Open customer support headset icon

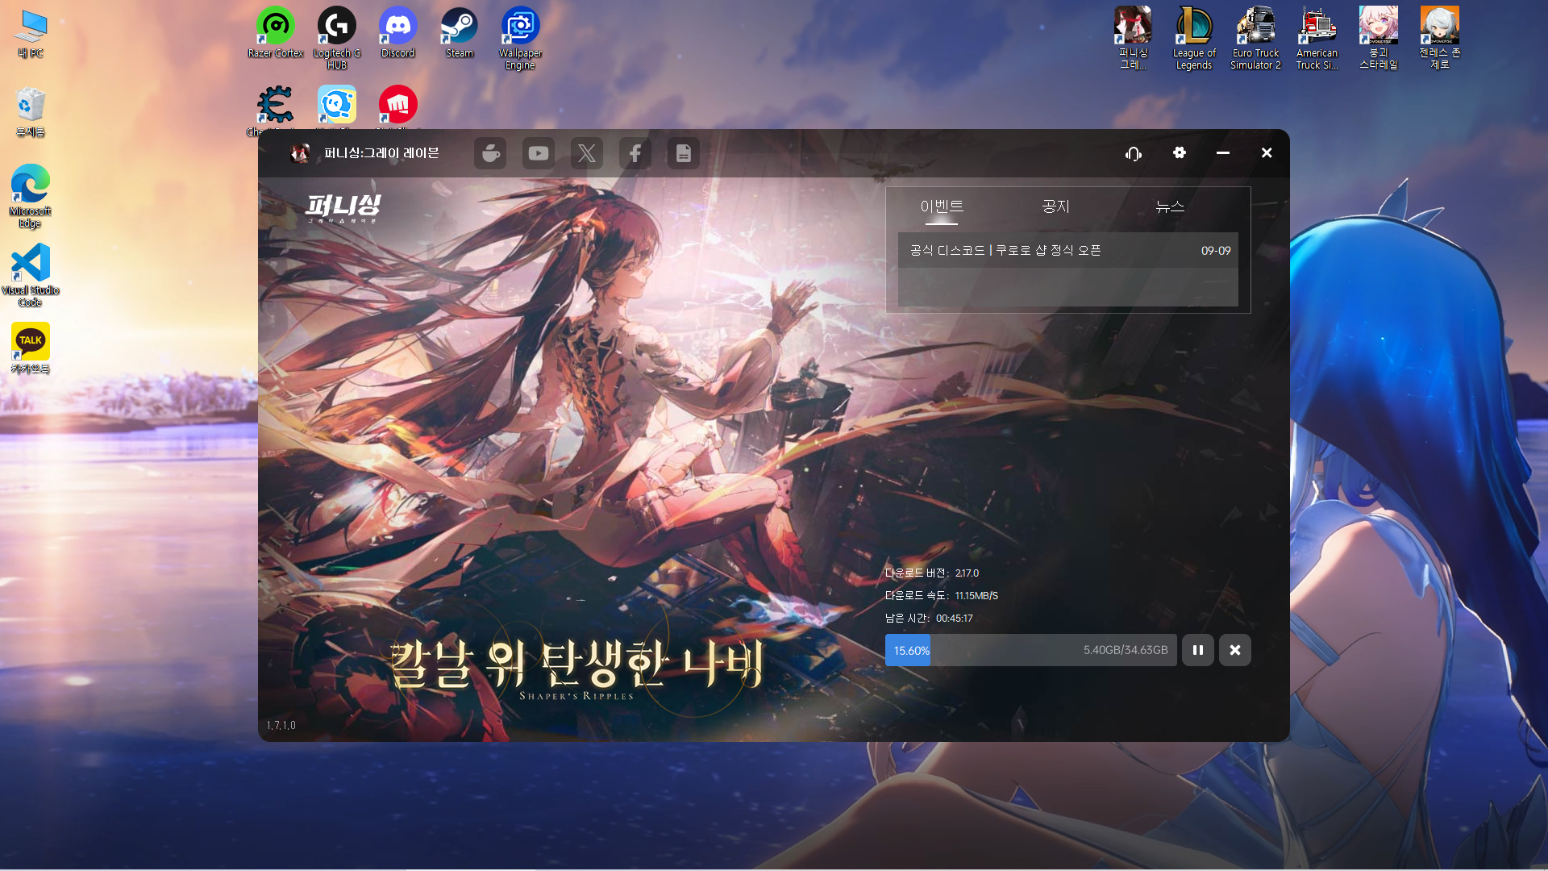(x=1134, y=153)
